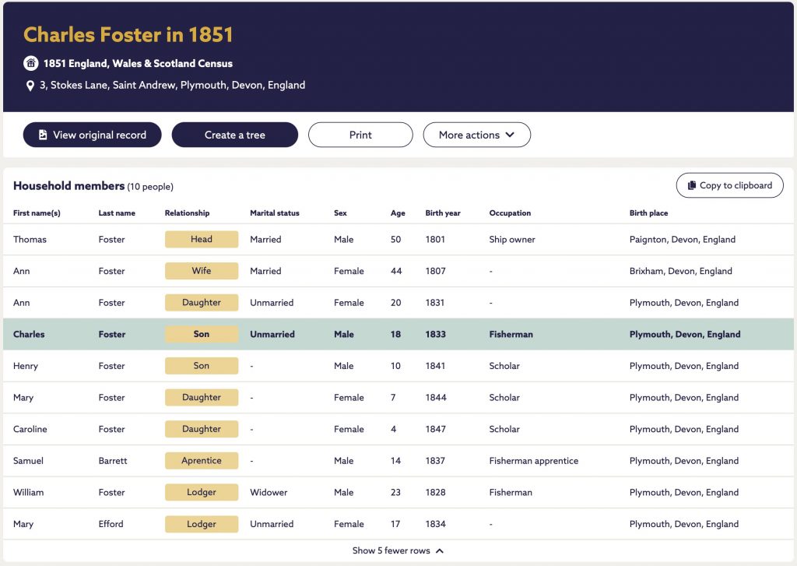Click the Caroline first name entry

[x=30, y=429]
